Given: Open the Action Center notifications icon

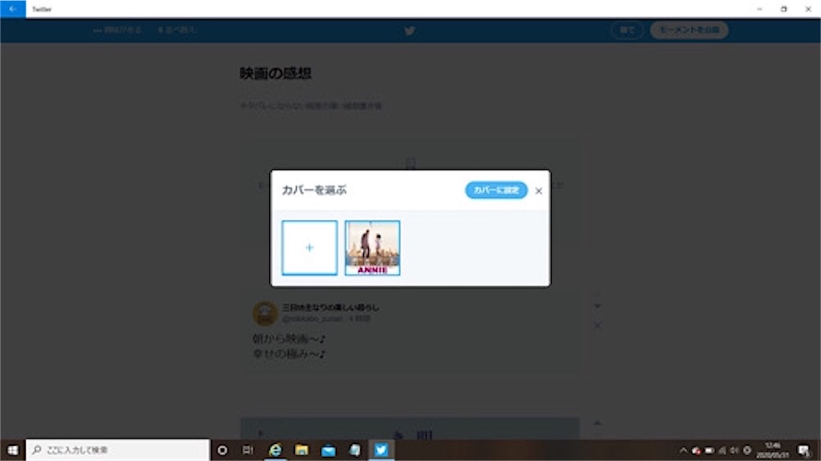Looking at the screenshot, I should pos(804,450).
